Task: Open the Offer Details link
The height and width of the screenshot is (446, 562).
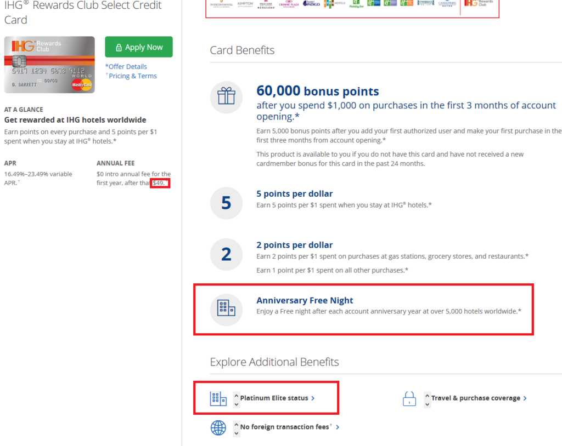Action: click(x=126, y=67)
